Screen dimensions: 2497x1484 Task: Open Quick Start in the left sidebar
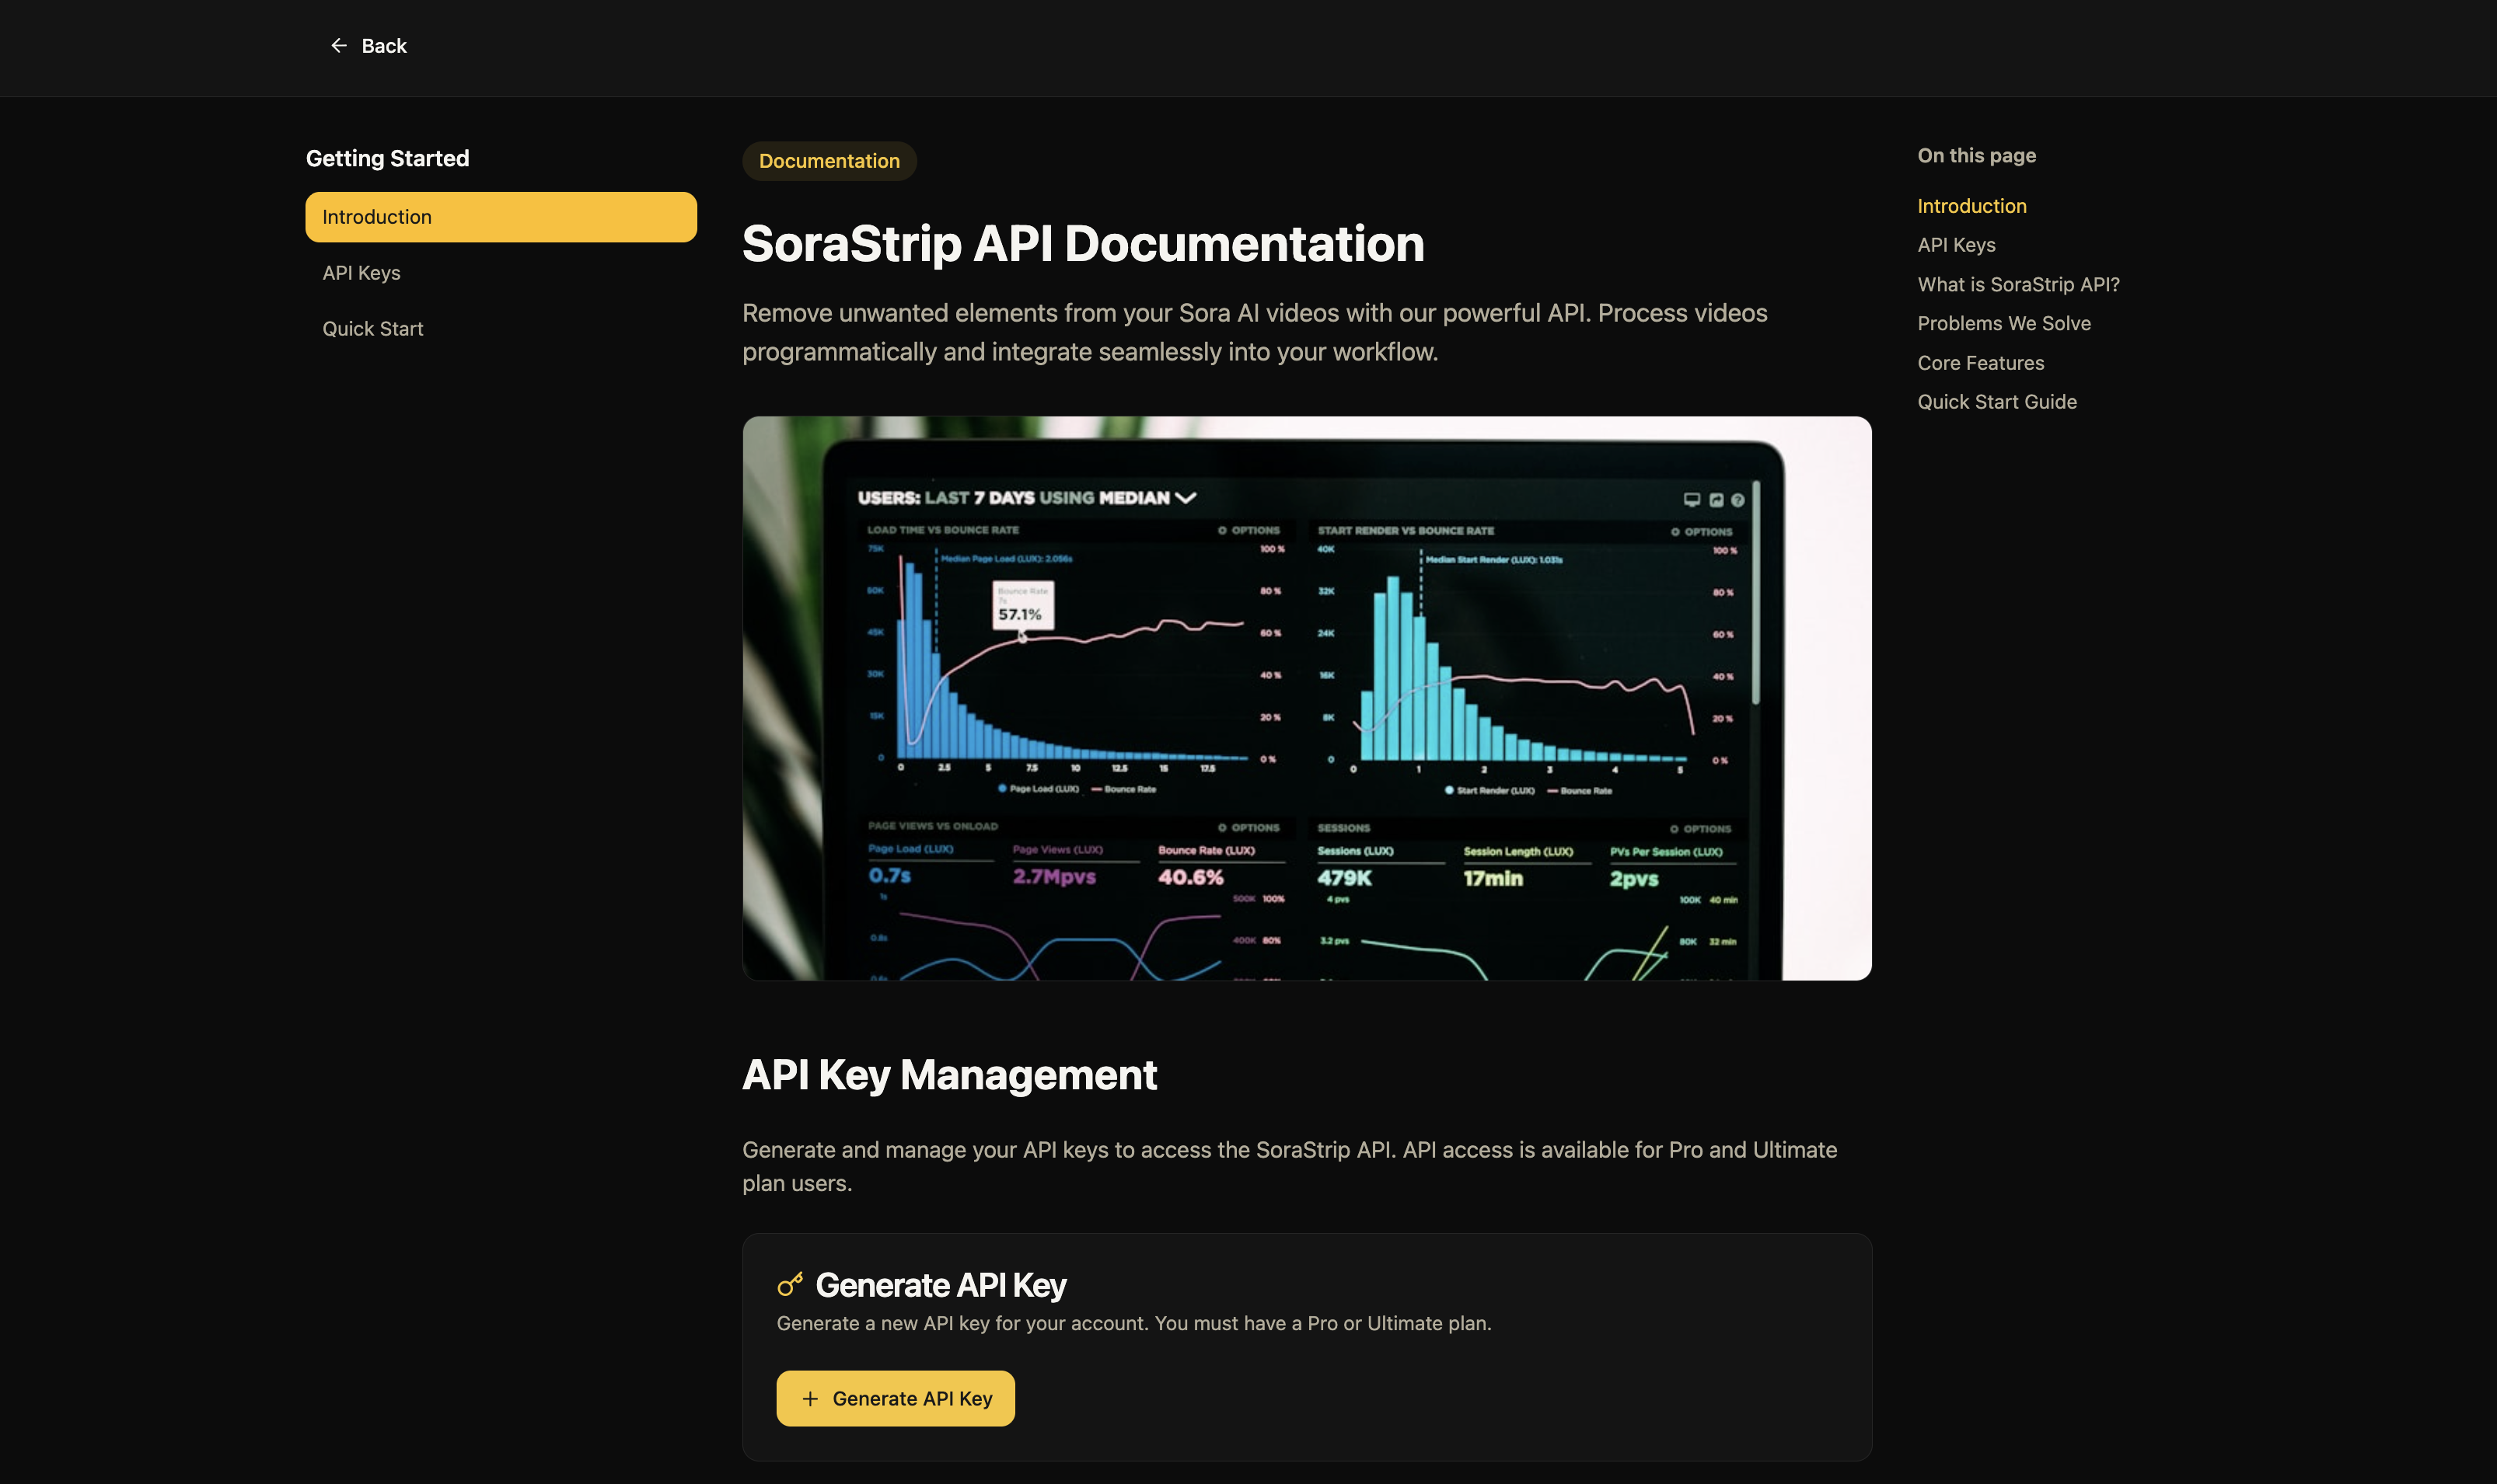[x=372, y=329]
